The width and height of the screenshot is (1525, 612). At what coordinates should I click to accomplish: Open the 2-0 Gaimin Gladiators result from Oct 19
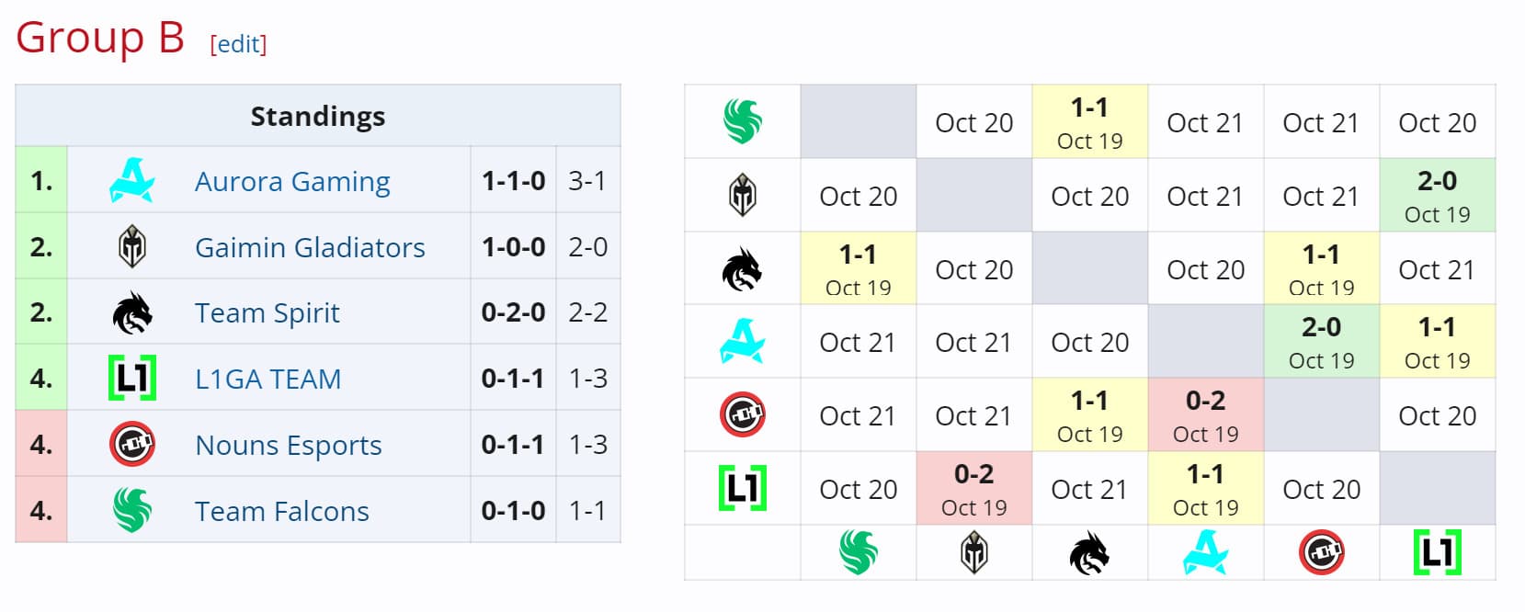pyautogui.click(x=1437, y=194)
